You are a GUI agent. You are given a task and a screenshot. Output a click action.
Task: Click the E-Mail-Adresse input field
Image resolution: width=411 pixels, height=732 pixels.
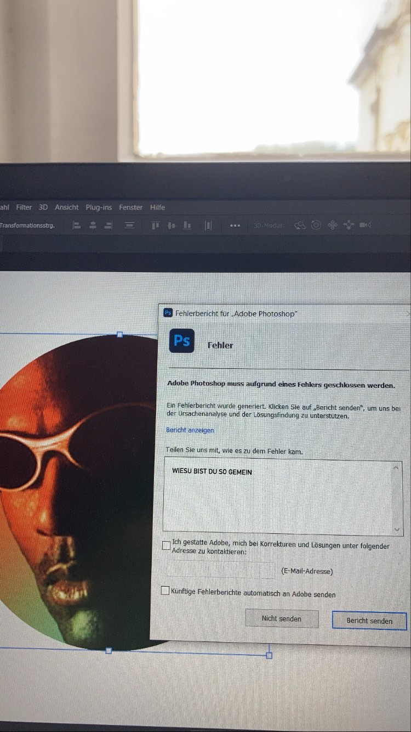pos(221,570)
